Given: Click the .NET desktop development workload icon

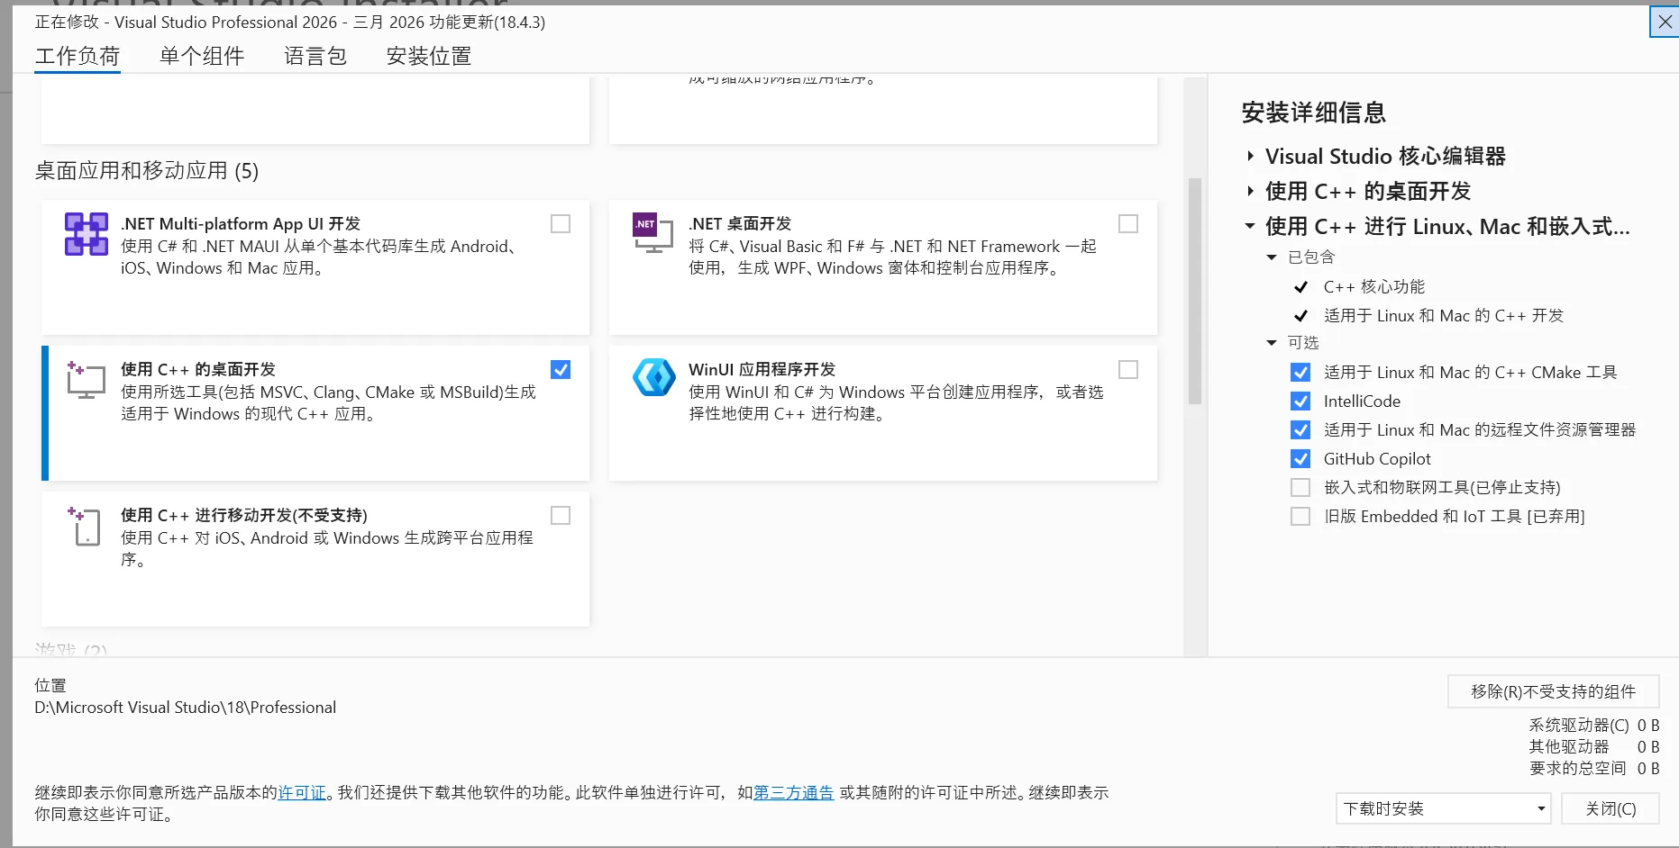Looking at the screenshot, I should point(652,234).
